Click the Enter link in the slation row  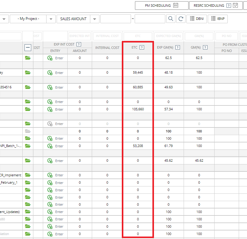pyautogui.click(x=59, y=234)
